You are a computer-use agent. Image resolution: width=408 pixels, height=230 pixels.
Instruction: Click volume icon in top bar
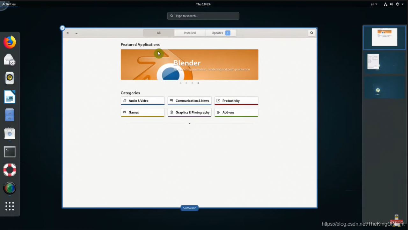(x=391, y=4)
